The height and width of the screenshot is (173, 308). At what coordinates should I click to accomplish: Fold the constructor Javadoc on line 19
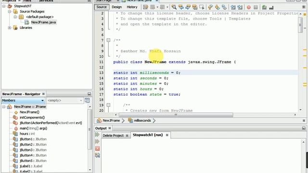(x=108, y=105)
